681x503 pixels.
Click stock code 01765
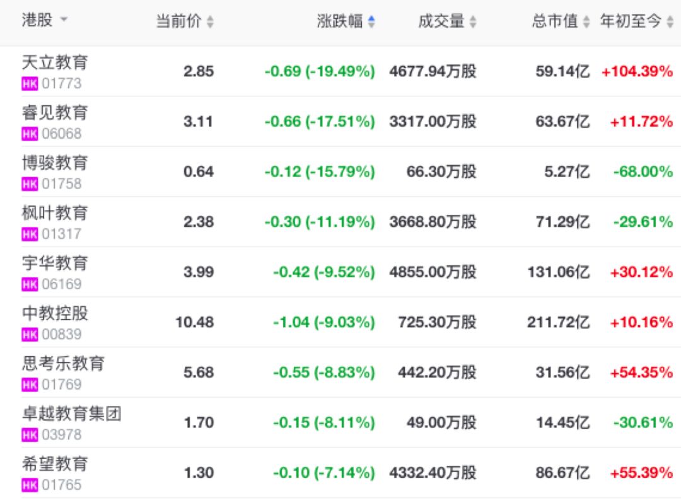(x=62, y=485)
